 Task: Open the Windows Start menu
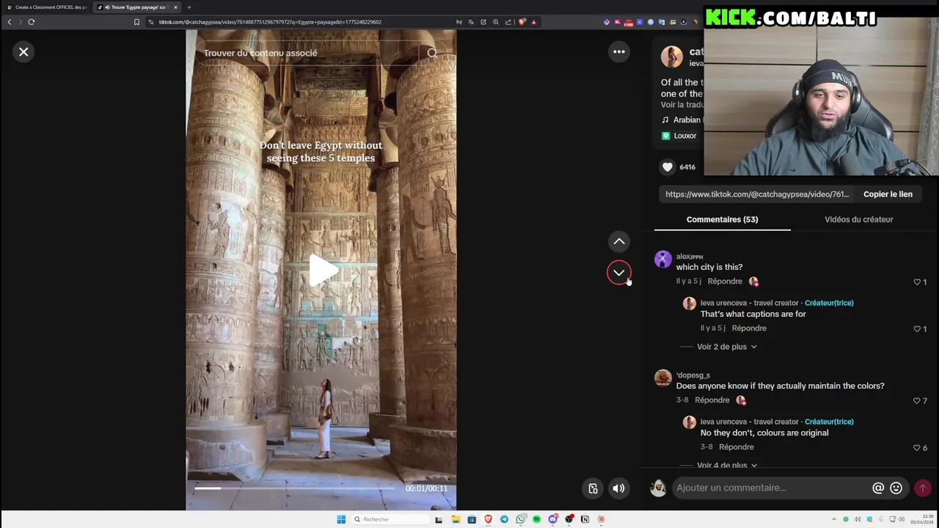(x=341, y=519)
